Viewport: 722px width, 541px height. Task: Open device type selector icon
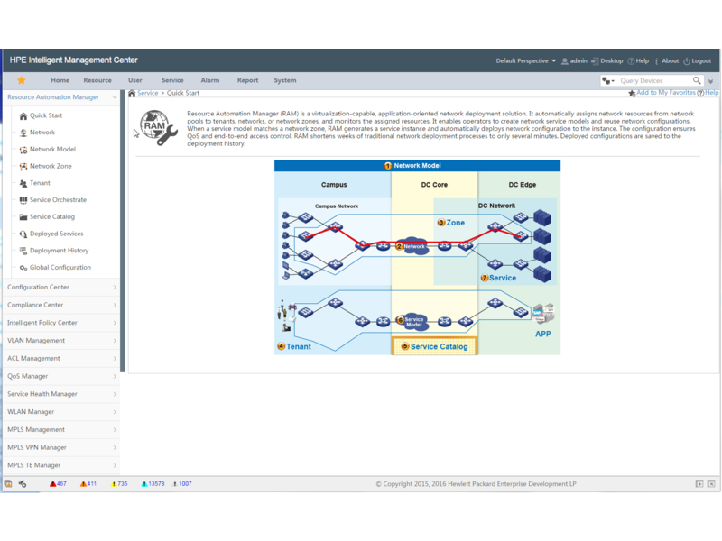(x=607, y=80)
